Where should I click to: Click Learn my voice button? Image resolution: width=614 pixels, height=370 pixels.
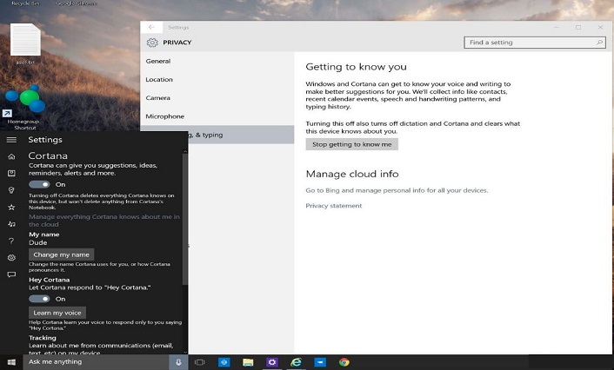click(57, 313)
